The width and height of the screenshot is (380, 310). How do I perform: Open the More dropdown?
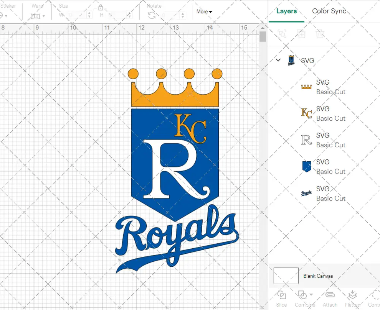click(x=204, y=11)
